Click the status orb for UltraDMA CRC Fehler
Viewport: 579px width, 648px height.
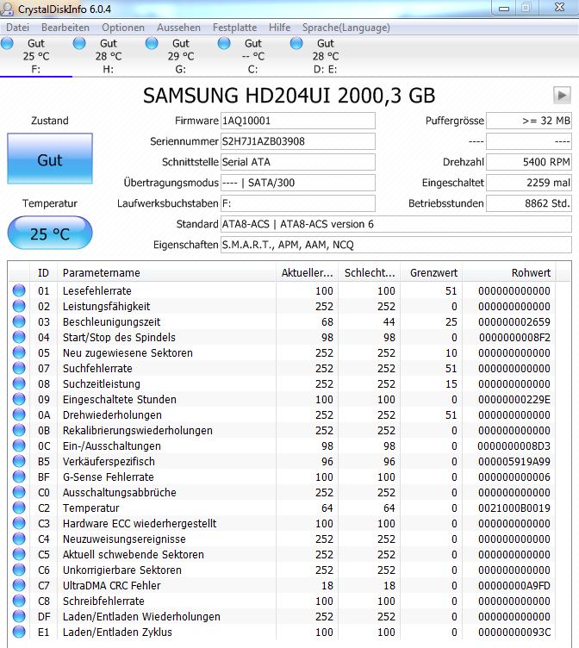coord(19,585)
